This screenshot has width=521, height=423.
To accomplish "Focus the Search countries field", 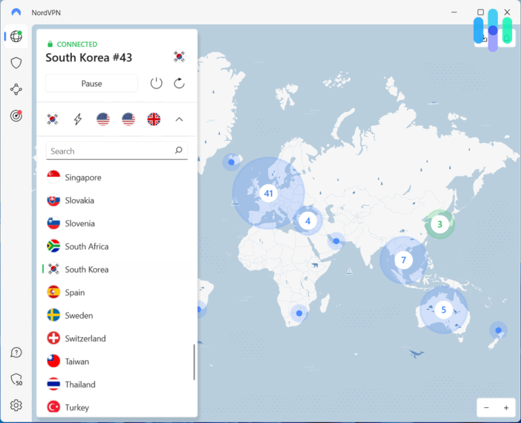I will [x=117, y=151].
